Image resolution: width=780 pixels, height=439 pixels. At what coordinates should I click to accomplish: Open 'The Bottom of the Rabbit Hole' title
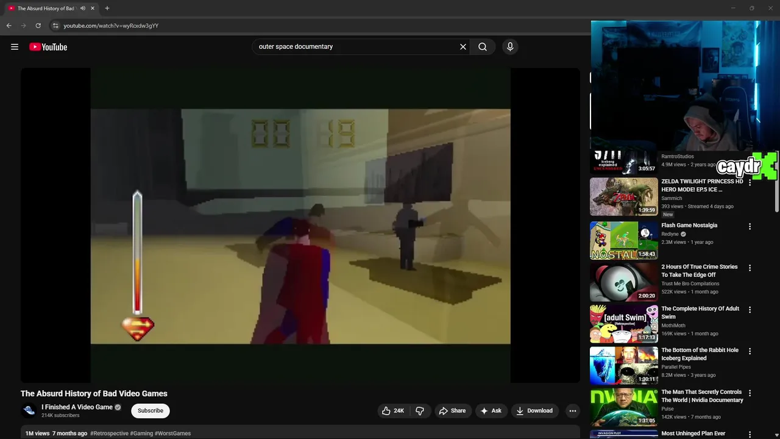pyautogui.click(x=700, y=354)
